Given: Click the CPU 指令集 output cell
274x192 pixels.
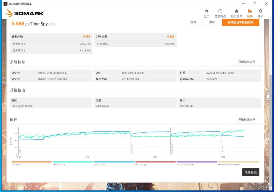Looking at the screenshot, I should 219,106.
